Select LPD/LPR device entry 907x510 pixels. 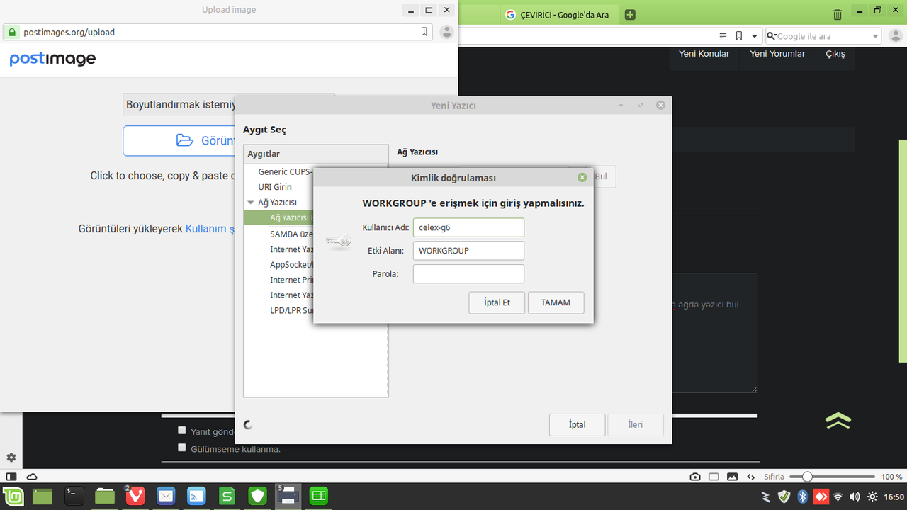(291, 310)
